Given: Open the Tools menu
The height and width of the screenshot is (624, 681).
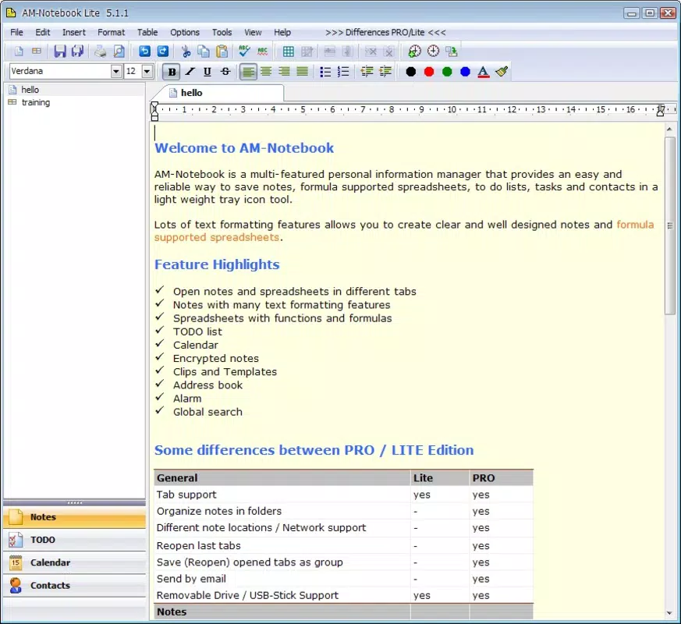Looking at the screenshot, I should pos(222,33).
